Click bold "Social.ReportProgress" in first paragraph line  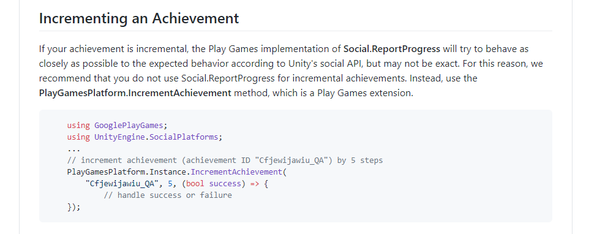tap(392, 49)
